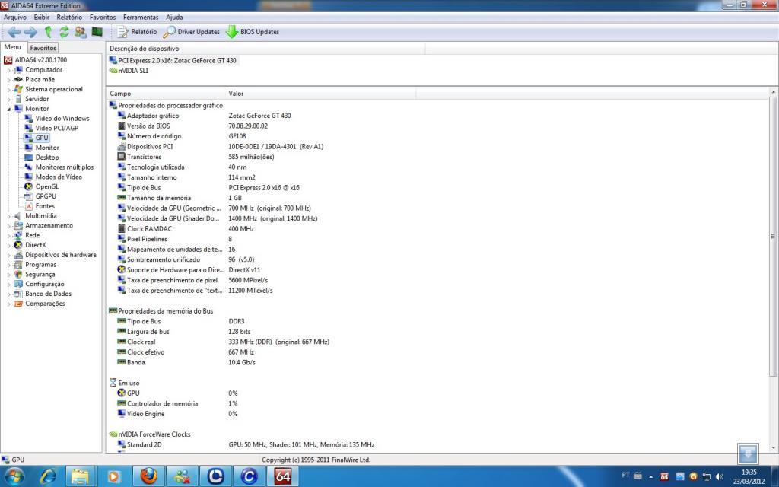The image size is (779, 487).
Task: Click the green monitor icon in the toolbar
Action: (97, 32)
